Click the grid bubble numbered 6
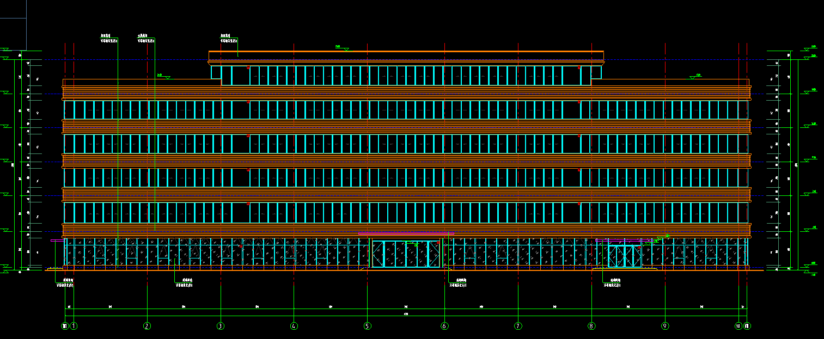The image size is (824, 339). pos(444,326)
